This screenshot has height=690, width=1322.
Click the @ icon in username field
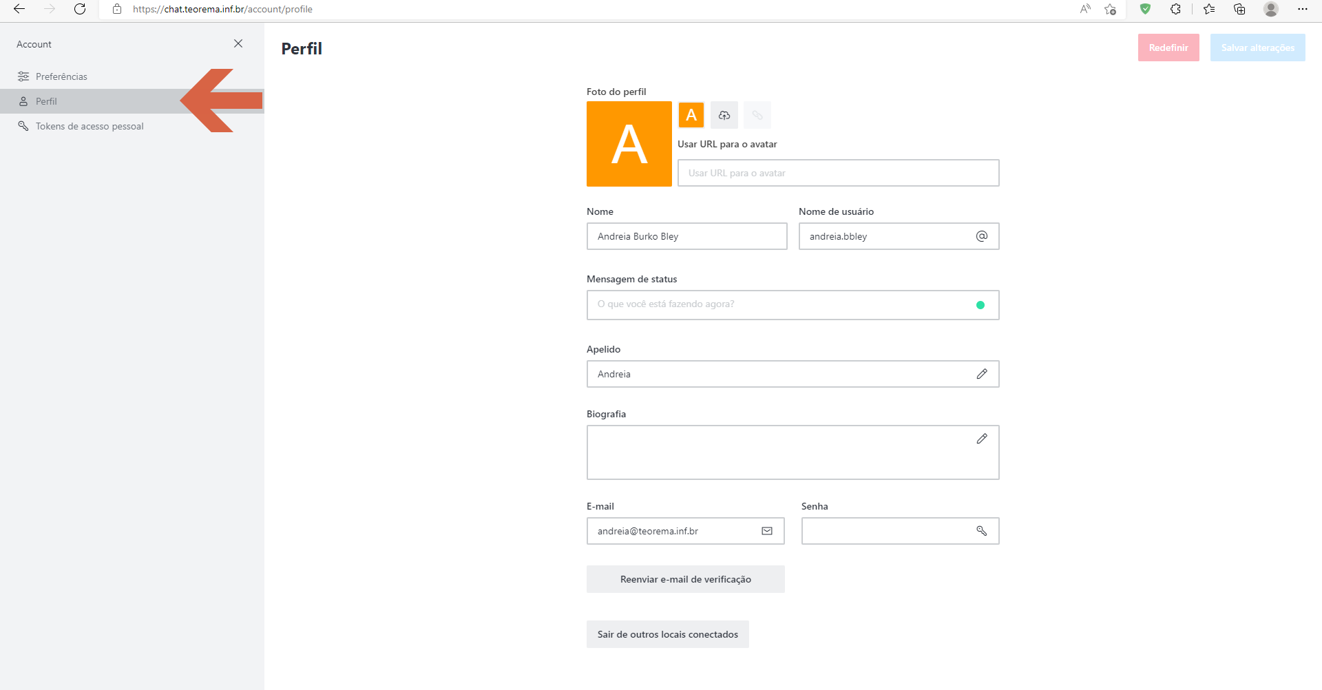(x=982, y=236)
